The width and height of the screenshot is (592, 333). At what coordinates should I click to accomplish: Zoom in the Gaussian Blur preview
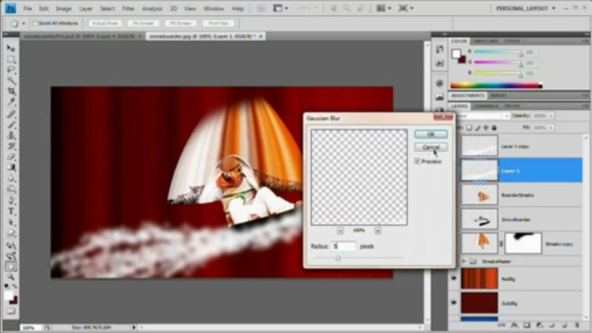[378, 230]
